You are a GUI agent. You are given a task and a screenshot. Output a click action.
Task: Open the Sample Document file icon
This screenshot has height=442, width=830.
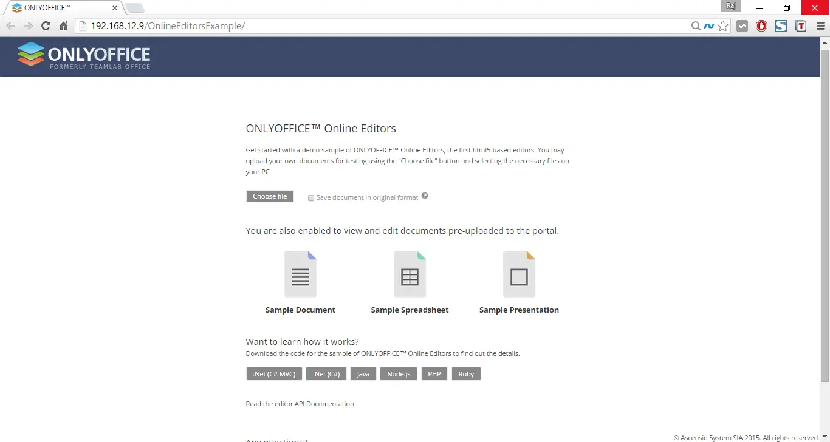pyautogui.click(x=301, y=274)
